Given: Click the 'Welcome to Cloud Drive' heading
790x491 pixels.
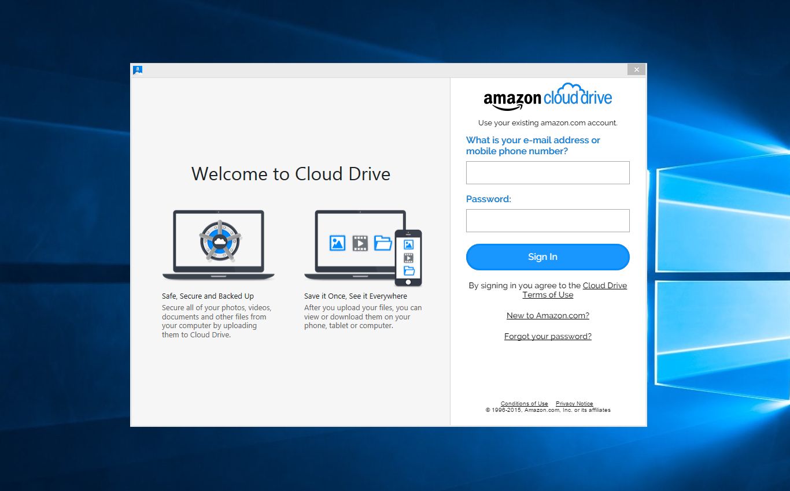Looking at the screenshot, I should point(291,174).
